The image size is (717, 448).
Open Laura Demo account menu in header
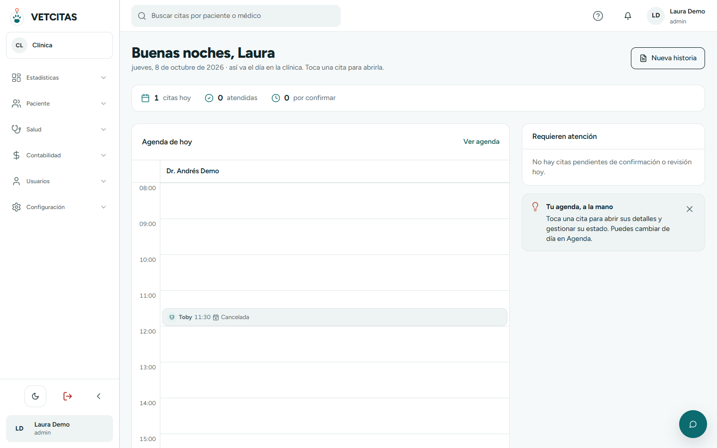pyautogui.click(x=676, y=16)
